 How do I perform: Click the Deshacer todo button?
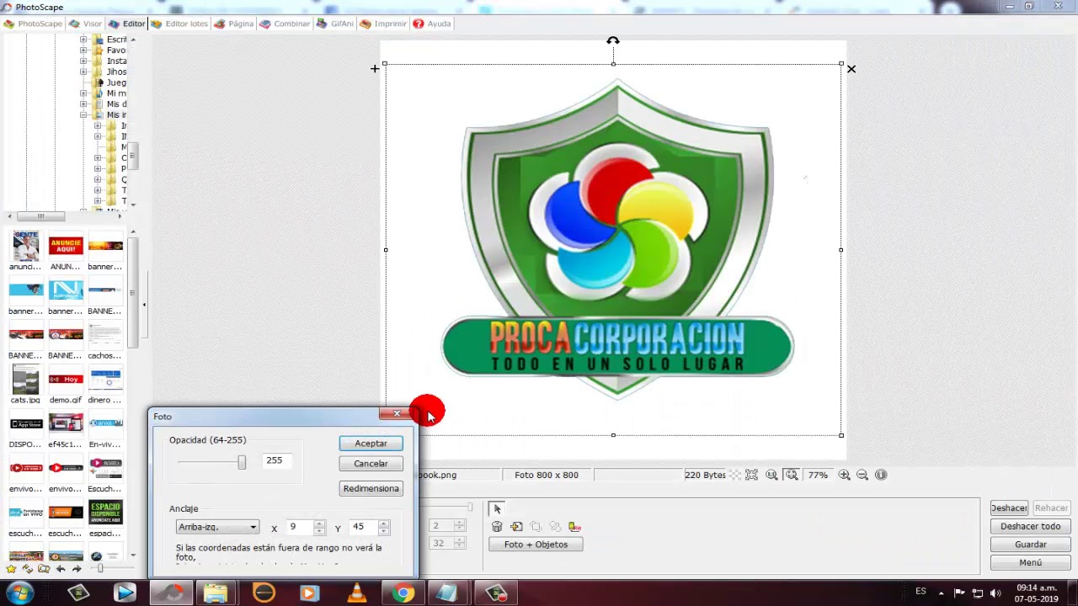tap(1030, 526)
